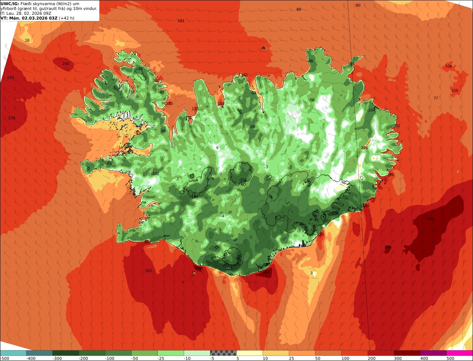Image resolution: width=473 pixels, height=361 pixels.
Task: Click the map value 6 in the highlands
Action: pos(217,148)
